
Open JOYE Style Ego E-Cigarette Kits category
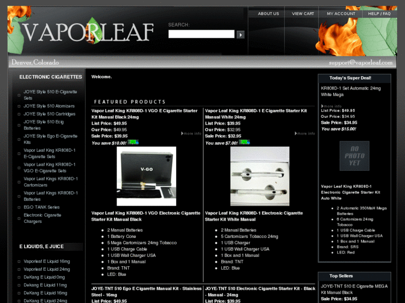point(50,139)
